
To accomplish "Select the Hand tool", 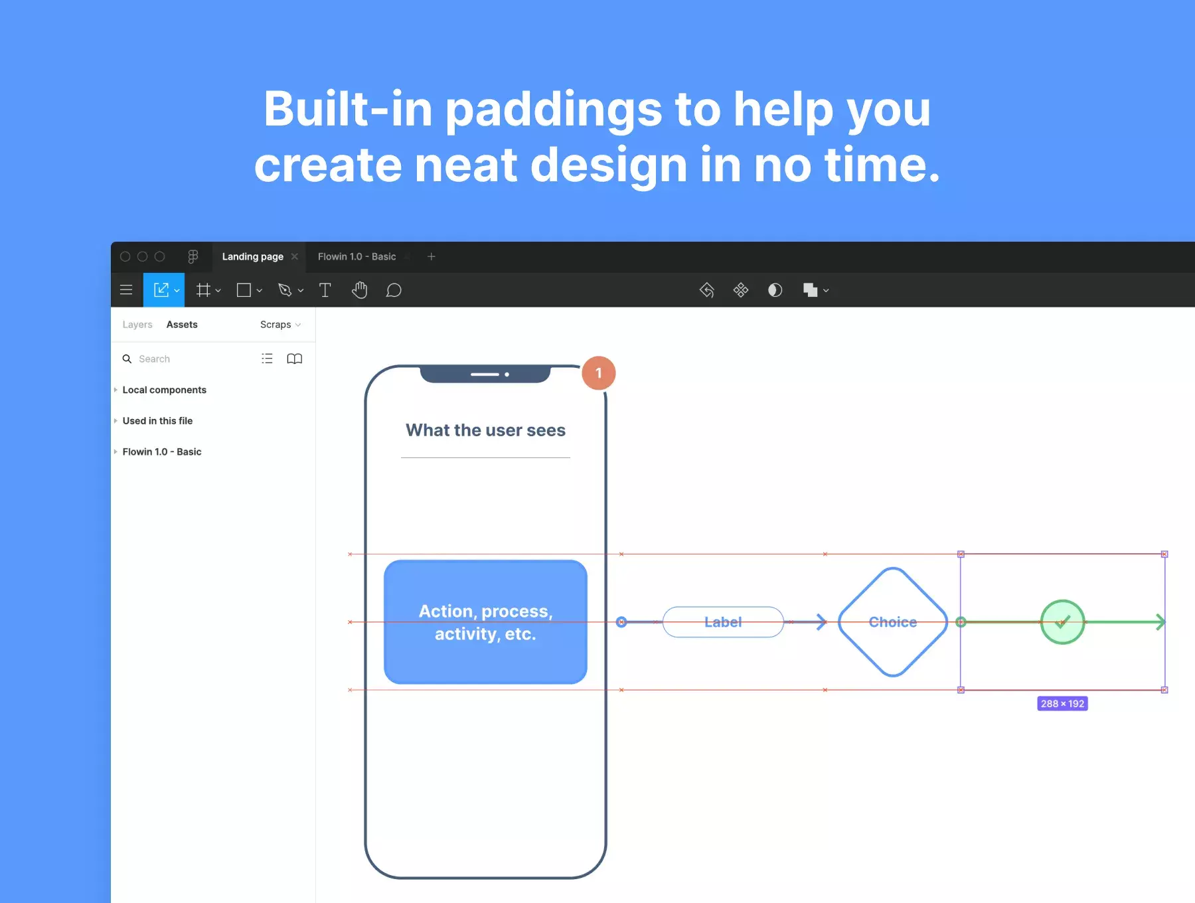I will pos(359,290).
